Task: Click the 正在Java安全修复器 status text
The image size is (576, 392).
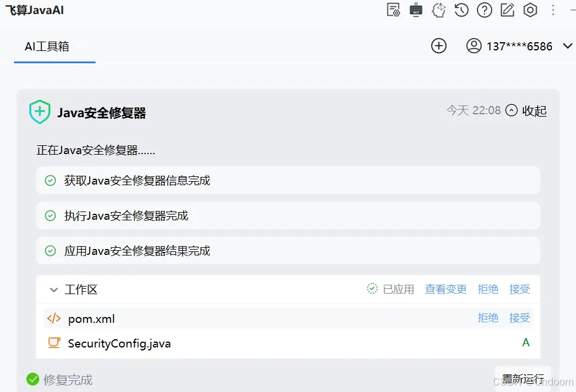Action: click(x=96, y=150)
